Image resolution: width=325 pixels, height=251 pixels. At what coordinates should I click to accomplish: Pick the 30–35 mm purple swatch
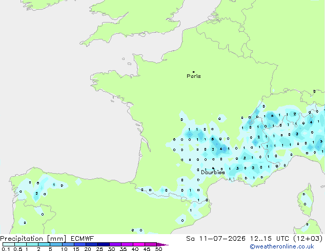(115, 244)
